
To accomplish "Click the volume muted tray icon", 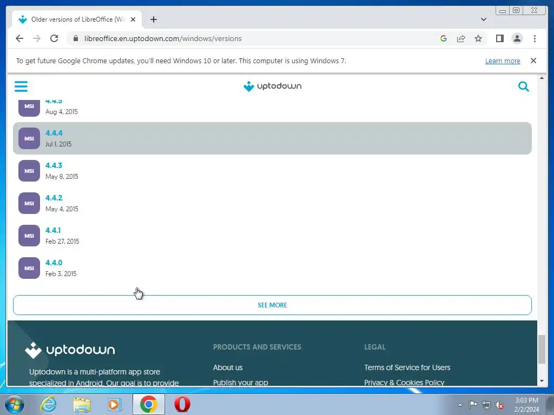I will point(499,405).
